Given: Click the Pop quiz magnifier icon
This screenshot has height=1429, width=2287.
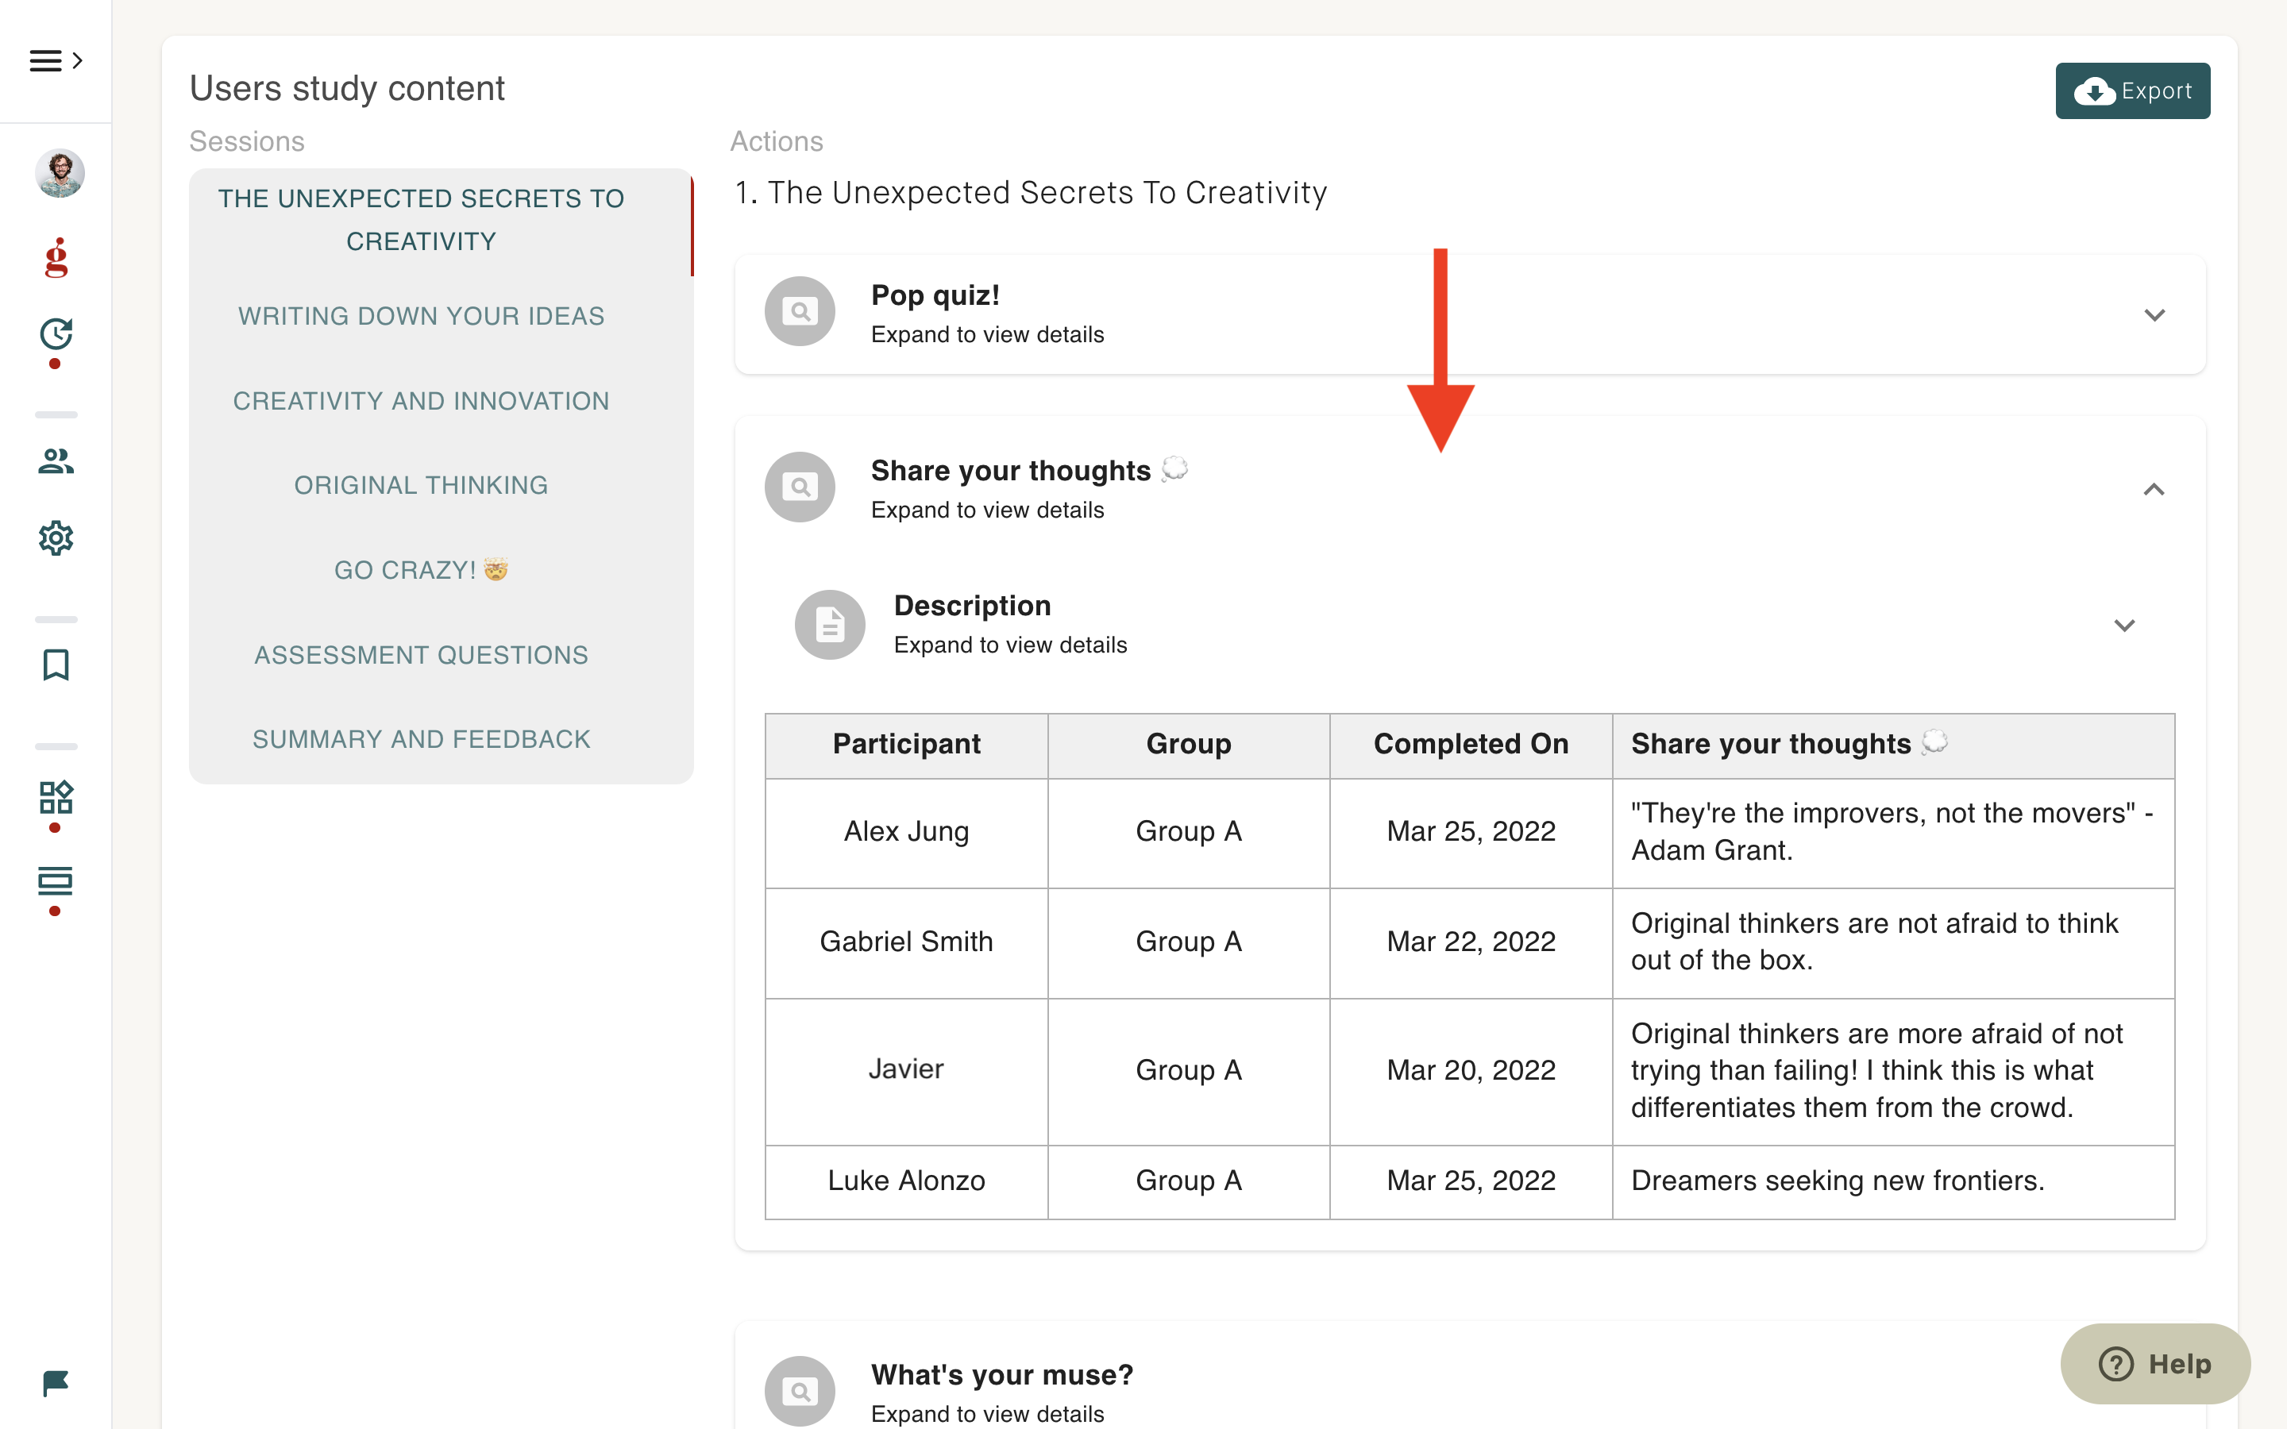Looking at the screenshot, I should pos(800,311).
